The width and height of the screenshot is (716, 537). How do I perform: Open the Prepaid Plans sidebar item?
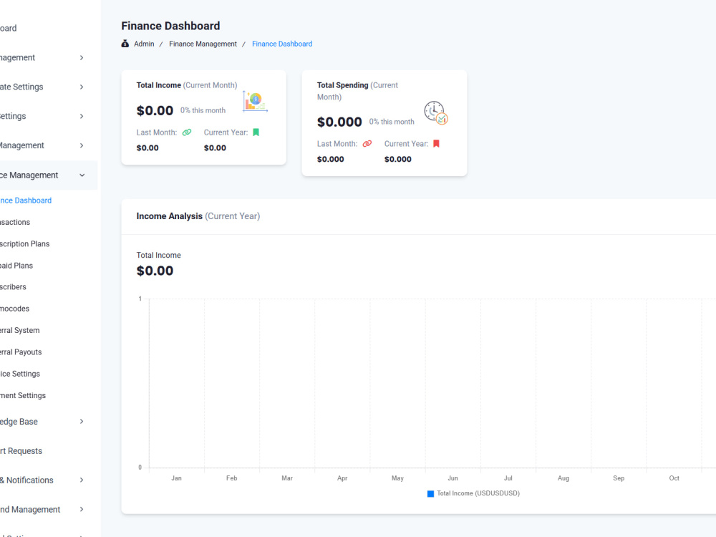tap(16, 266)
